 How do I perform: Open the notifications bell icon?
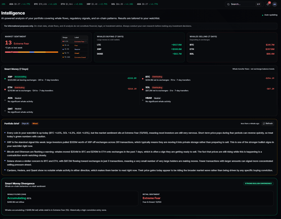(268, 4)
